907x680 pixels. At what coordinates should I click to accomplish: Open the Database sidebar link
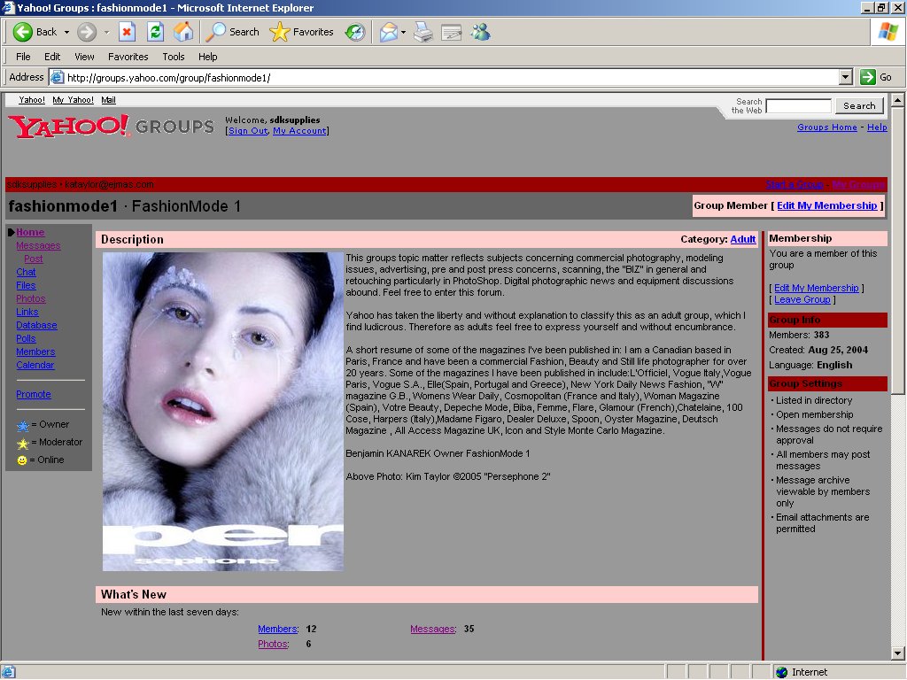coord(36,326)
